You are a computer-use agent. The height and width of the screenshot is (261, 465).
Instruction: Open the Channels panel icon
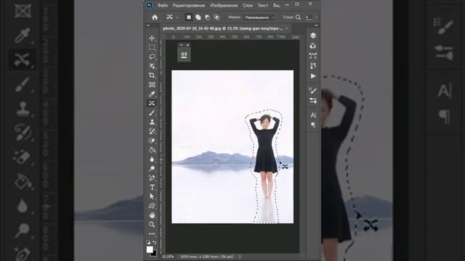[313, 46]
